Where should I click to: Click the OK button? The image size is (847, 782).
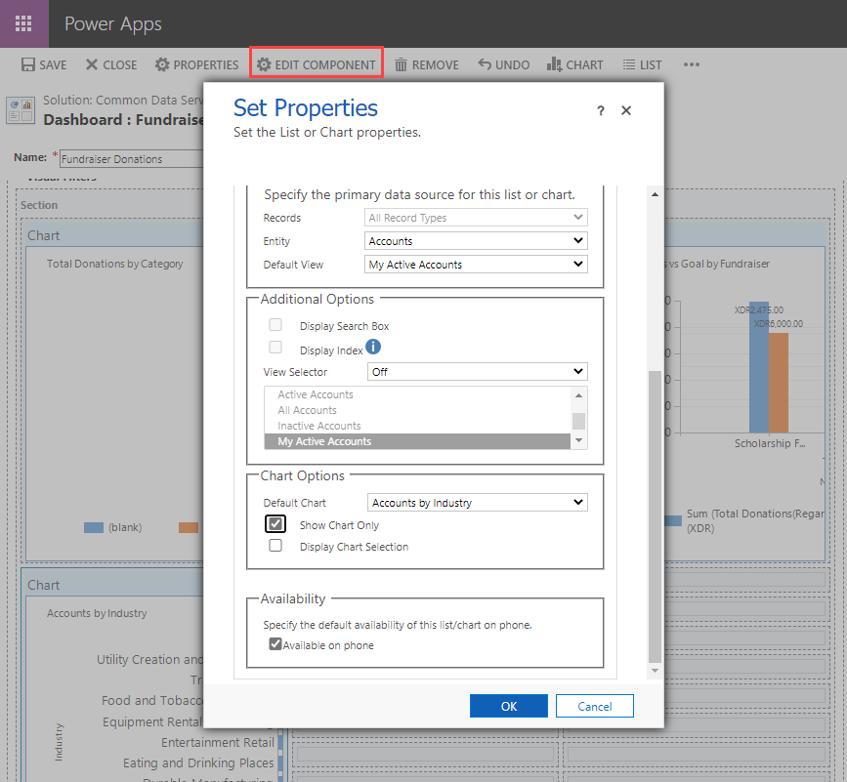[509, 706]
